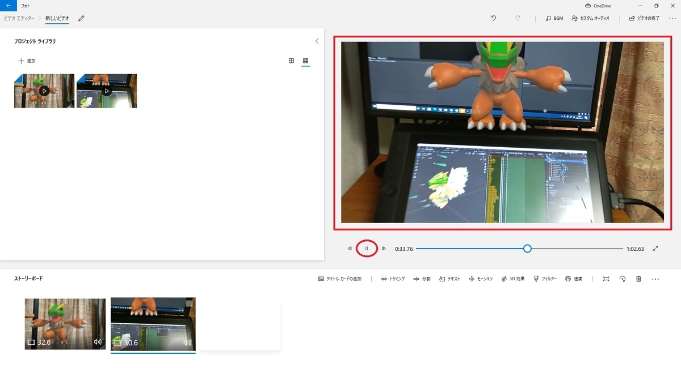Open カスタム オーディオ settings

coord(591,19)
